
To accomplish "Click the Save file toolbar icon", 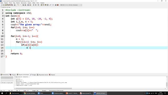I will coord(6,5).
